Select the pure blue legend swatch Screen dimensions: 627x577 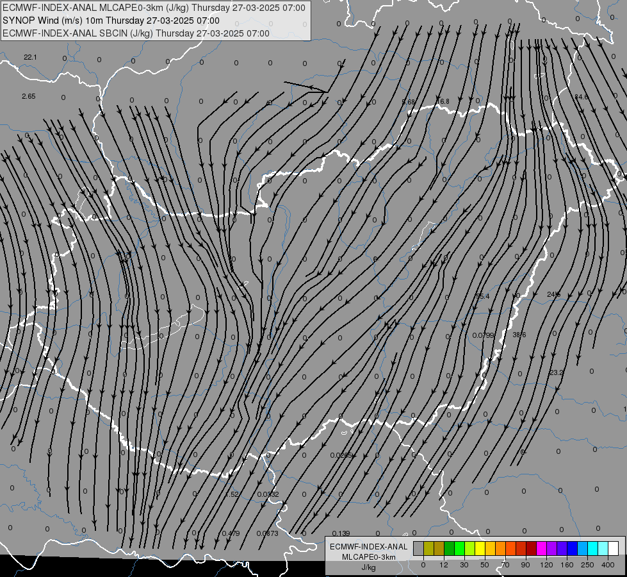click(x=573, y=548)
